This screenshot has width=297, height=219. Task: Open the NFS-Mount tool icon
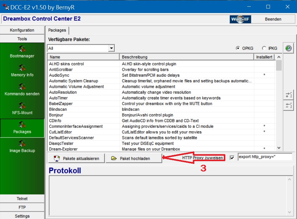click(x=22, y=105)
